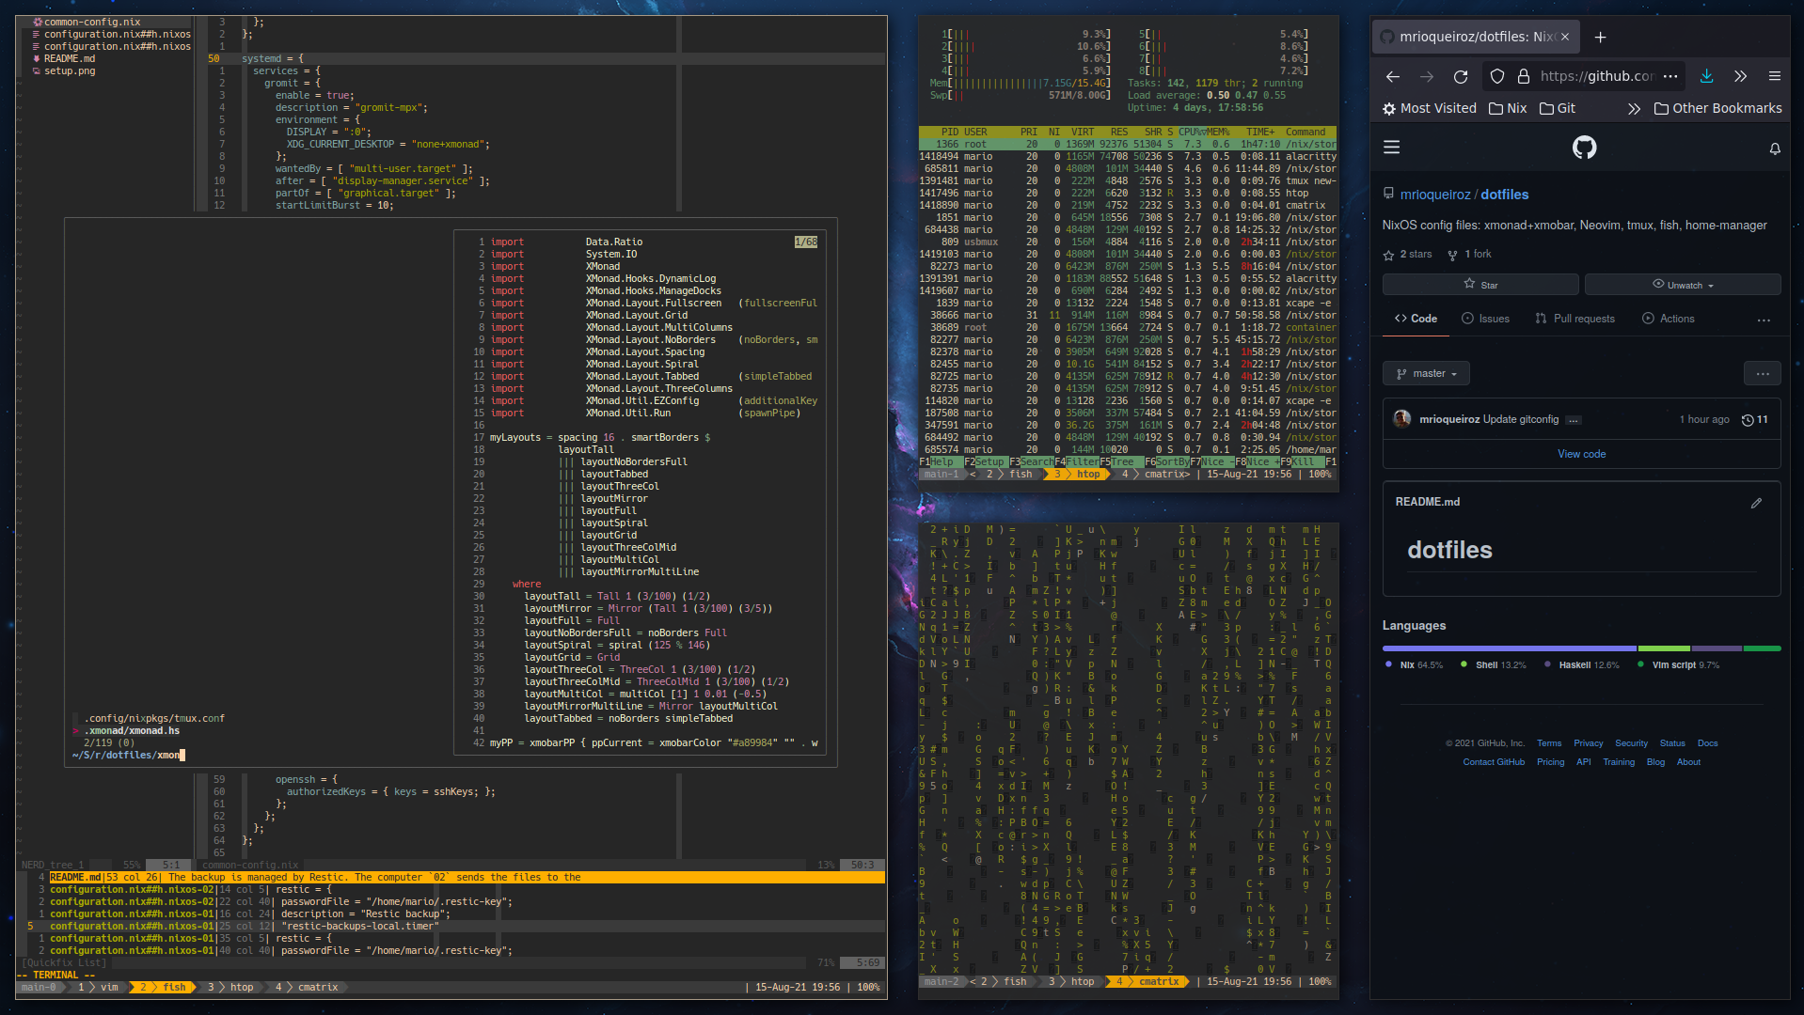This screenshot has width=1804, height=1015.
Task: Select the Code repository tab
Action: point(1416,320)
